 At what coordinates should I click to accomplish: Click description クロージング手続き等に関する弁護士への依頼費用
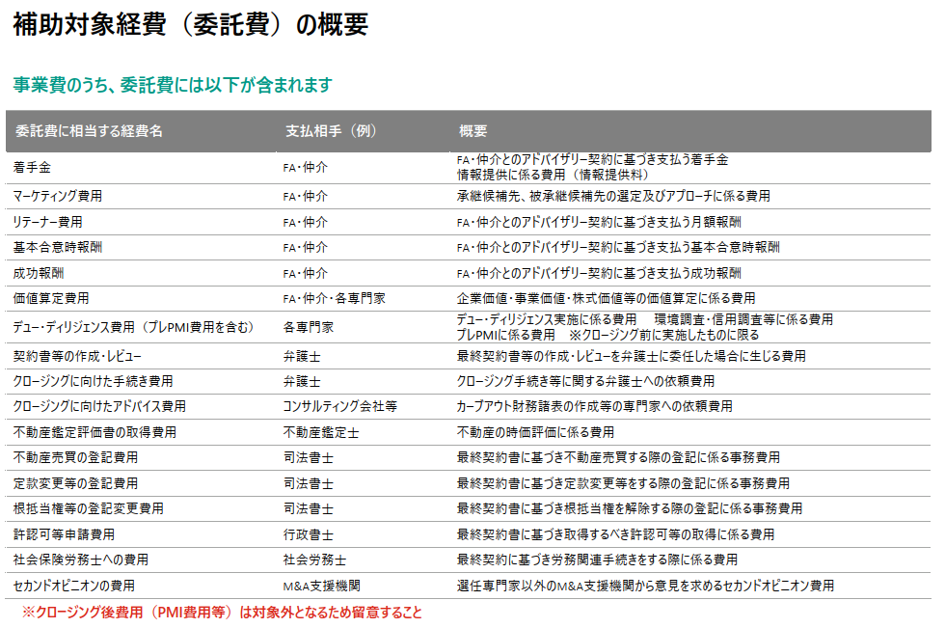[x=586, y=381]
